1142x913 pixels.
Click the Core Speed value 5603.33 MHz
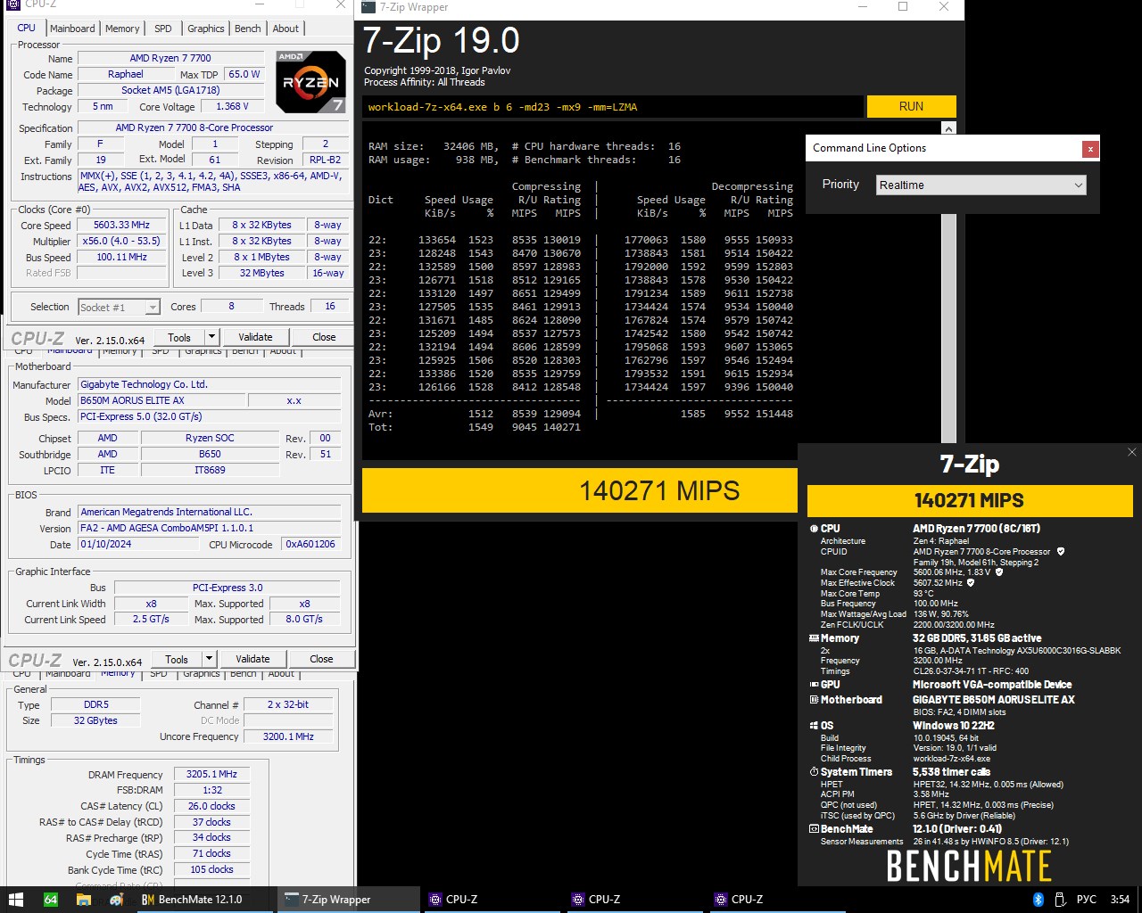click(123, 226)
